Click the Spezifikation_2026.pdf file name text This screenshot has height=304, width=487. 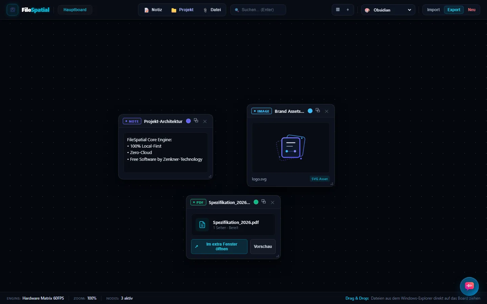(236, 222)
